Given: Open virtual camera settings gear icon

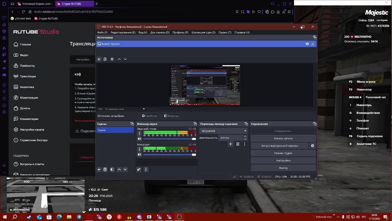Looking at the screenshot, I should [x=312, y=146].
